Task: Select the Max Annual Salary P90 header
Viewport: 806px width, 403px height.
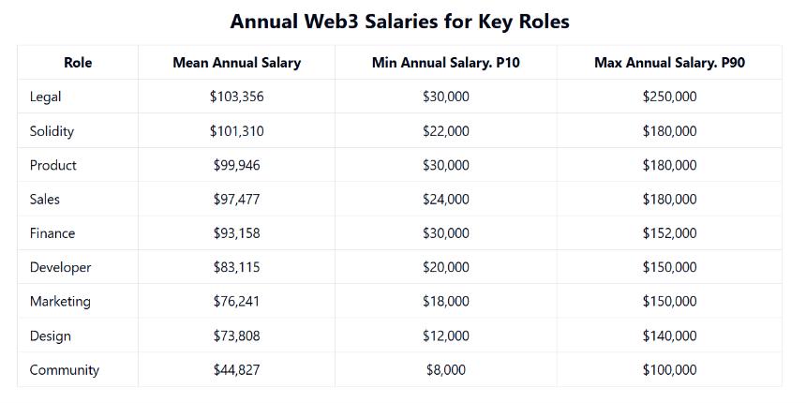Action: 669,63
